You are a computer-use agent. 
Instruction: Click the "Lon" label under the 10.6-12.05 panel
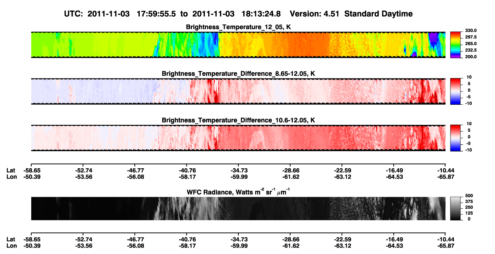(x=11, y=177)
